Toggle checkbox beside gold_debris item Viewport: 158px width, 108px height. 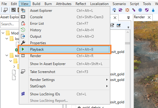[x=74, y=107]
